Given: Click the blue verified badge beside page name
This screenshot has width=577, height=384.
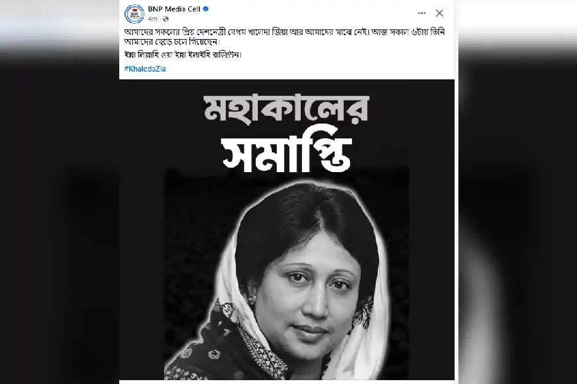Looking at the screenshot, I should [x=206, y=9].
